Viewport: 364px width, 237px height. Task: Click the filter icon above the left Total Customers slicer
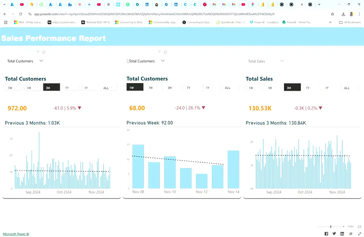[x=38, y=52]
